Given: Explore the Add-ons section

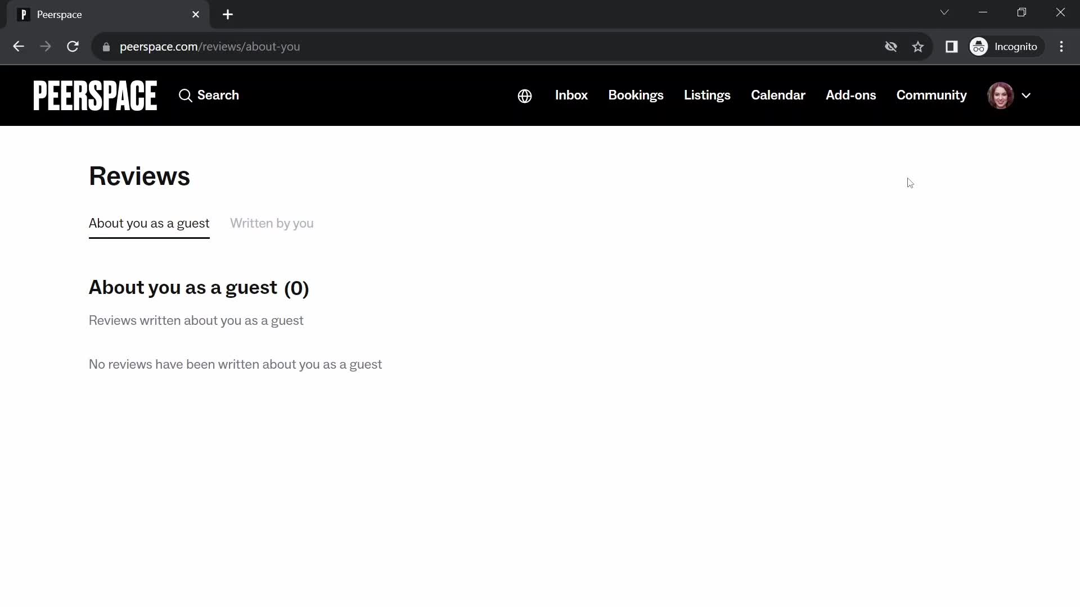Looking at the screenshot, I should 852,95.
